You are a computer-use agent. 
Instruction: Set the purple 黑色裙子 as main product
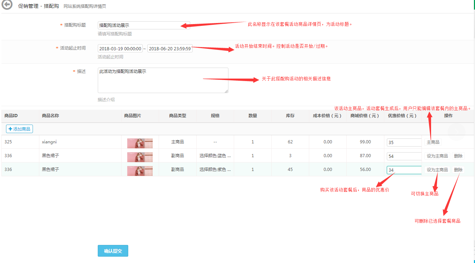click(x=437, y=170)
